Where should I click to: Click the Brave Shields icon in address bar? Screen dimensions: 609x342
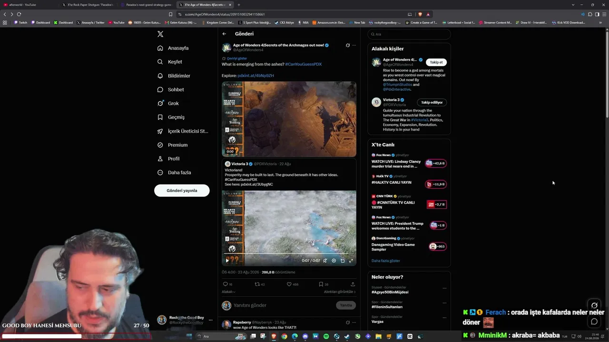tap(420, 14)
